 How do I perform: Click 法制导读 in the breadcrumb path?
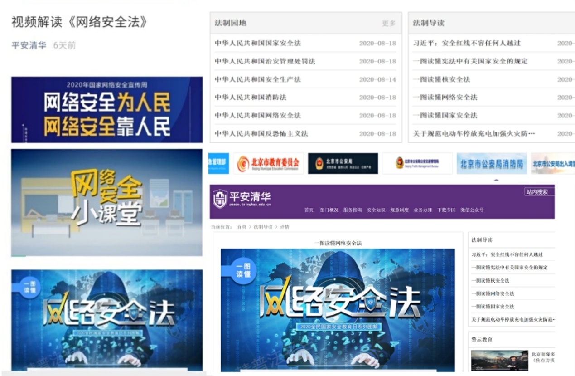click(x=263, y=227)
